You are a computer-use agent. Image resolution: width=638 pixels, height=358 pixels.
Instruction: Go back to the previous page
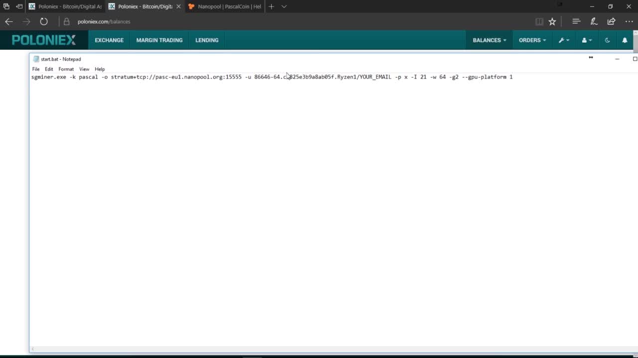(9, 21)
